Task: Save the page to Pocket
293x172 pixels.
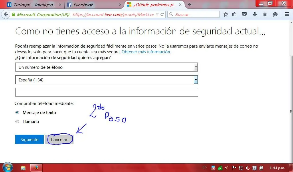Action: (244, 14)
